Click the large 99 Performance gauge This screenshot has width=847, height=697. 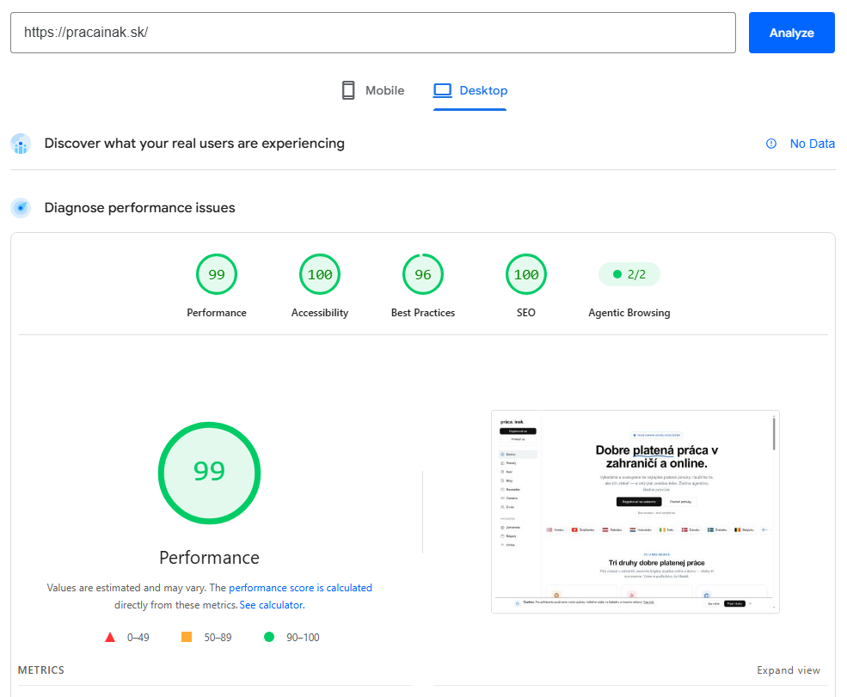pyautogui.click(x=209, y=473)
